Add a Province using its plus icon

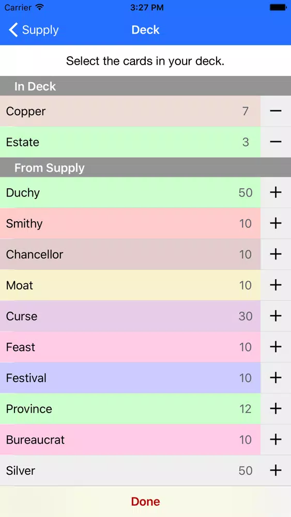275,409
